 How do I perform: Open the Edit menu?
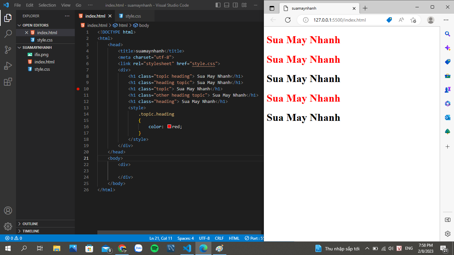point(30,5)
